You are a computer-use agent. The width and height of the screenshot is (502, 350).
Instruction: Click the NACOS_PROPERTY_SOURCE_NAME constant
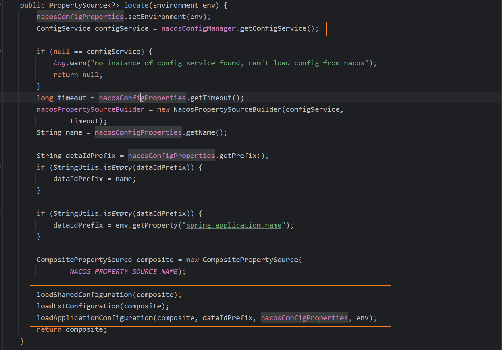(124, 271)
